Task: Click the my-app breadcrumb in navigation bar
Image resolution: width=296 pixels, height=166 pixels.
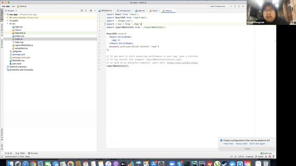Action: pyautogui.click(x=6, y=6)
